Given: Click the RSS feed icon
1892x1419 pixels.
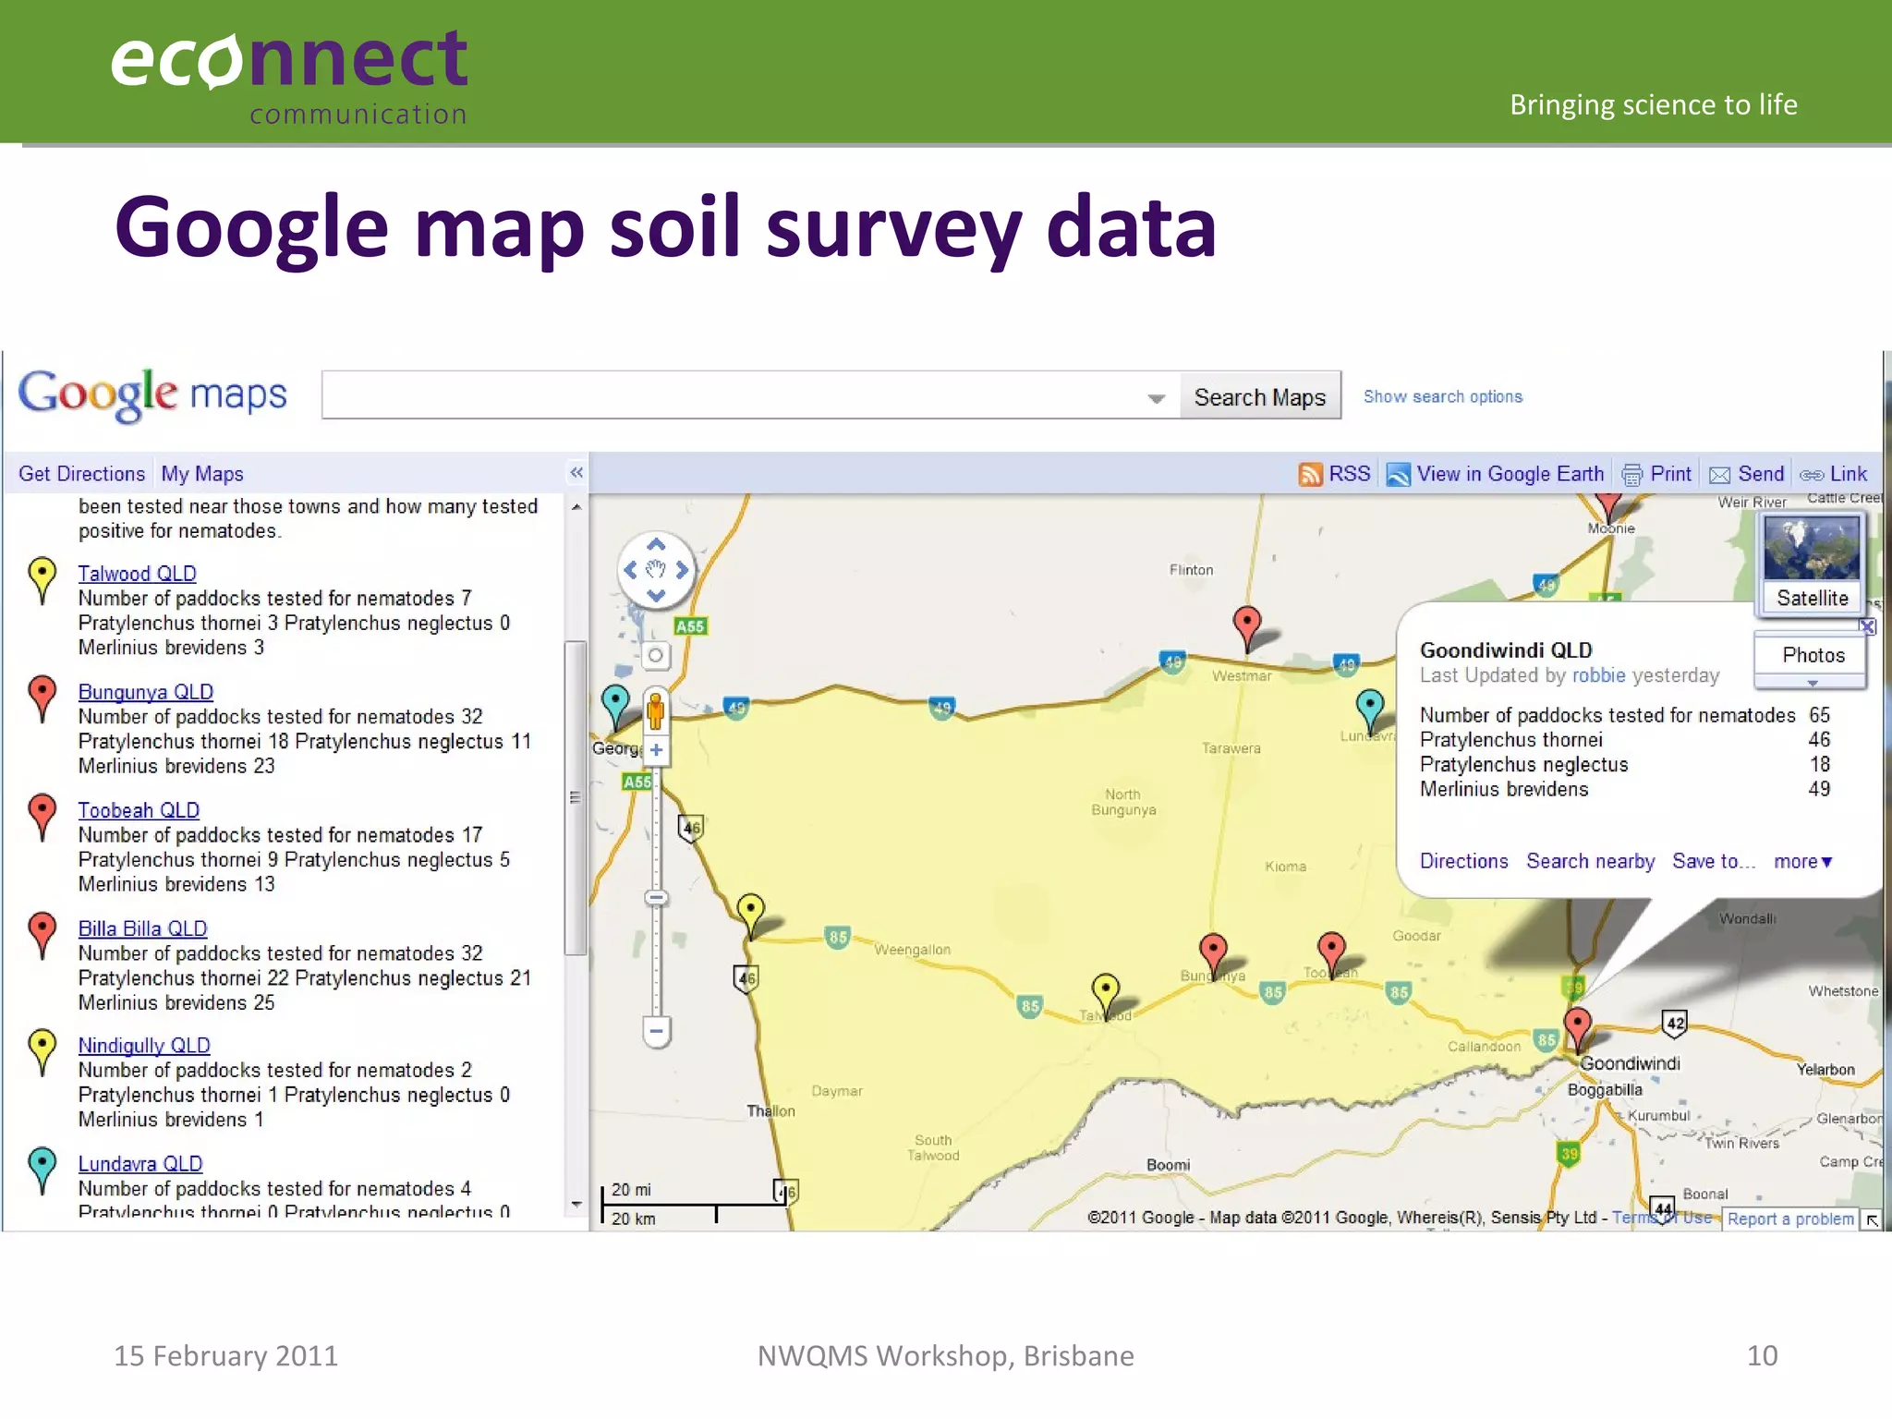Looking at the screenshot, I should [1310, 474].
